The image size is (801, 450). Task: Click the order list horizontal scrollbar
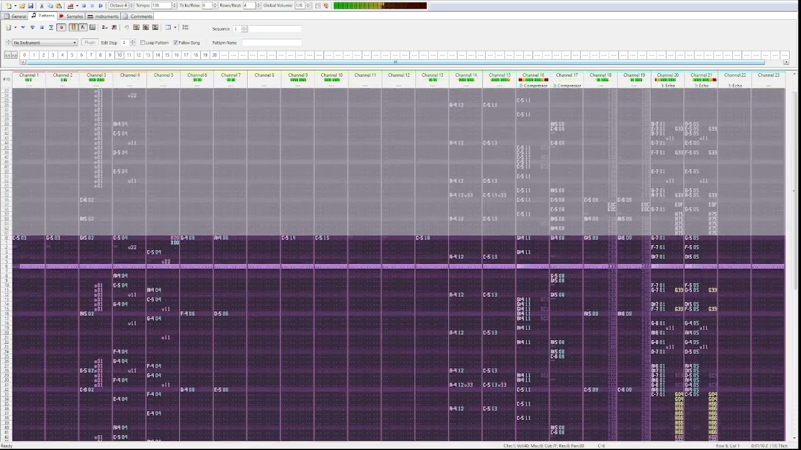[395, 62]
